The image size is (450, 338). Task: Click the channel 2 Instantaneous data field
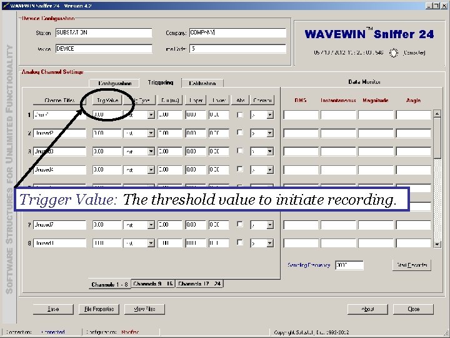(338, 133)
